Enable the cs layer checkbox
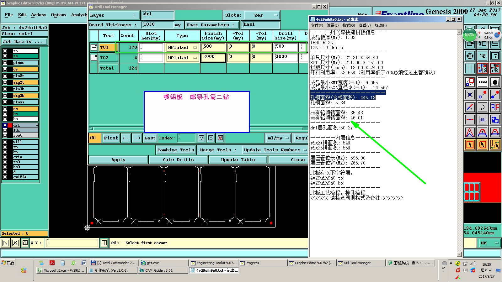The image size is (502, 282). (5, 69)
